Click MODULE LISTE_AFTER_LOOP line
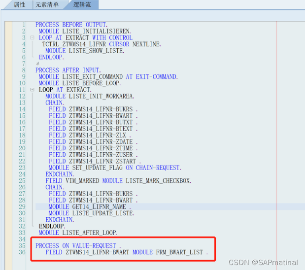The width and height of the screenshot is (305, 270). [x=78, y=233]
